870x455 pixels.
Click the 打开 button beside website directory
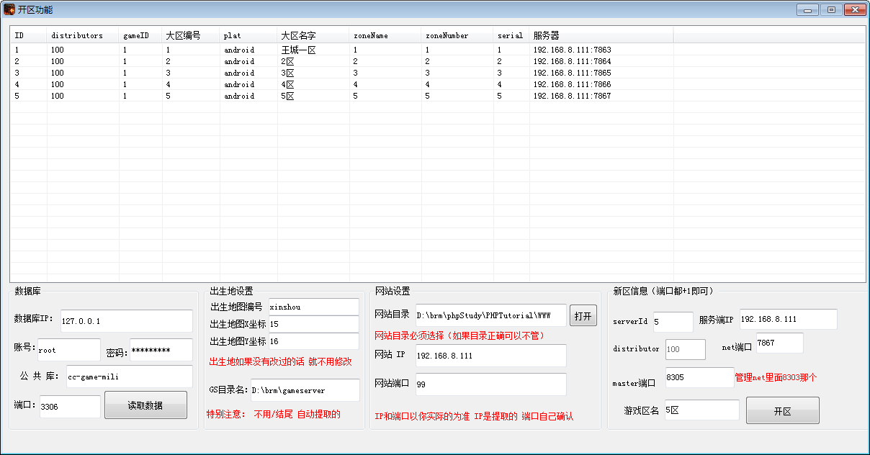click(583, 315)
